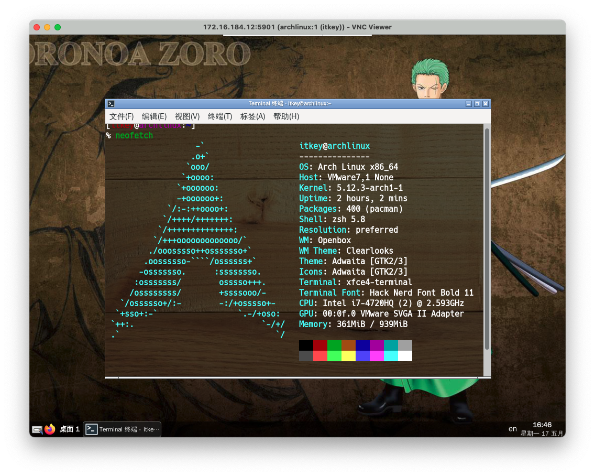Click the VNC Viewer window title text
Screen dimensions: 595x476
coord(297,27)
